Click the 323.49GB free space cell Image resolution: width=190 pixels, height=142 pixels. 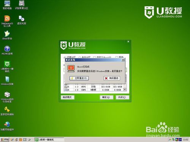pos(117,87)
